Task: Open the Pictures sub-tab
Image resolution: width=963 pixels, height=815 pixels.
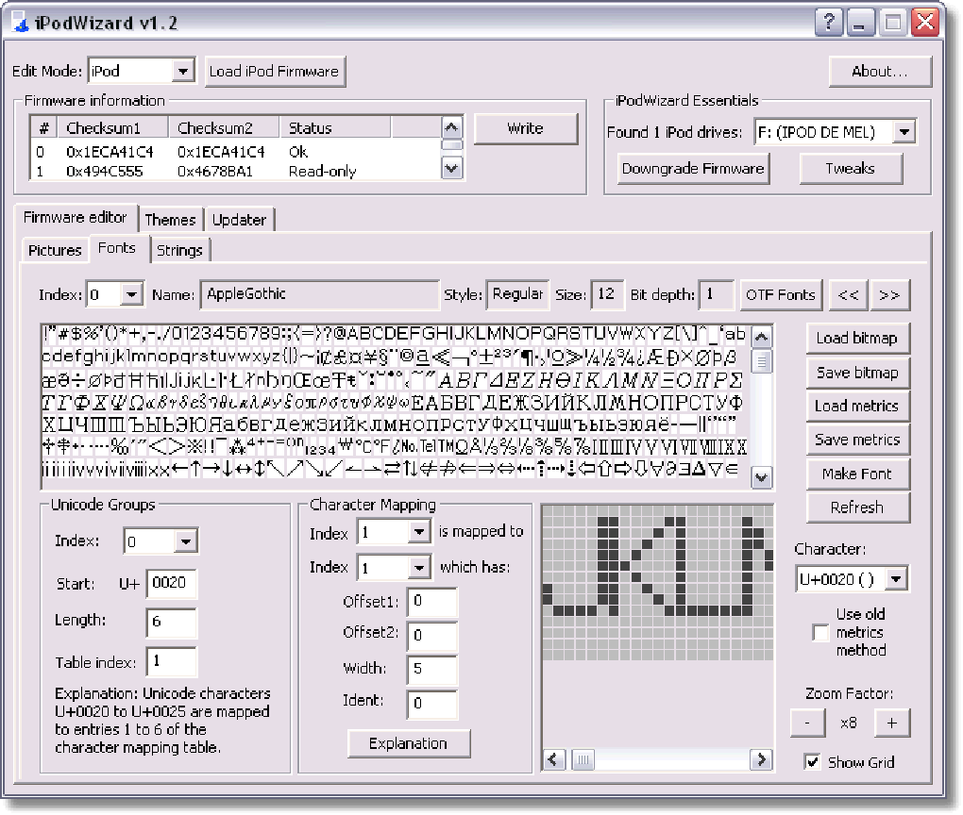Action: click(56, 250)
